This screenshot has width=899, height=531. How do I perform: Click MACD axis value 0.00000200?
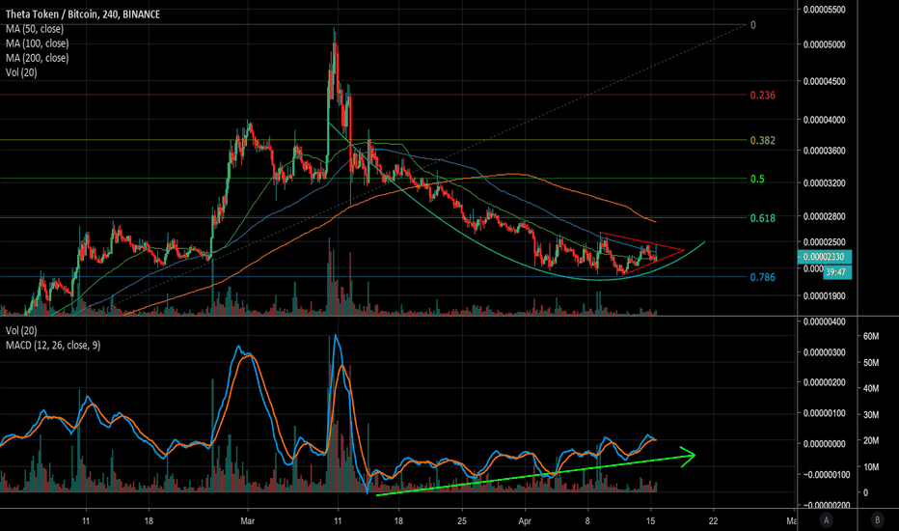824,382
